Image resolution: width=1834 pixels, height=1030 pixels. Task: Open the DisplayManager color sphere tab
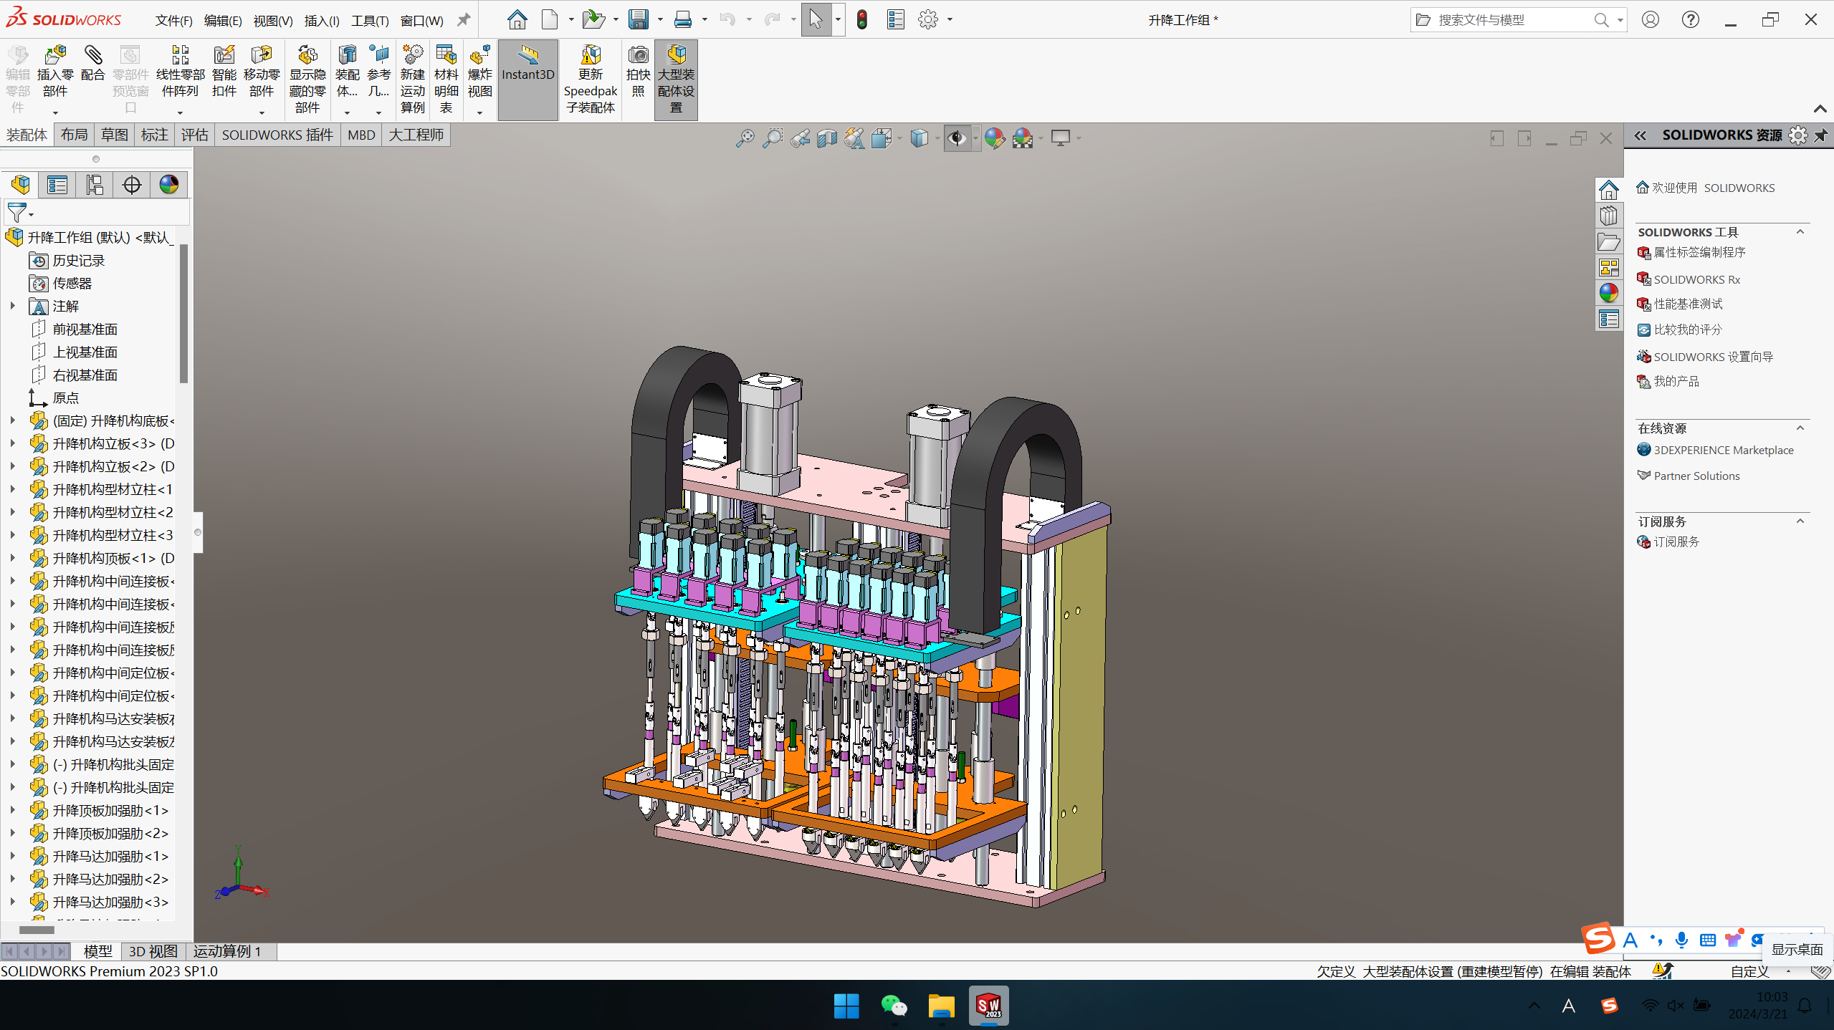pyautogui.click(x=169, y=185)
